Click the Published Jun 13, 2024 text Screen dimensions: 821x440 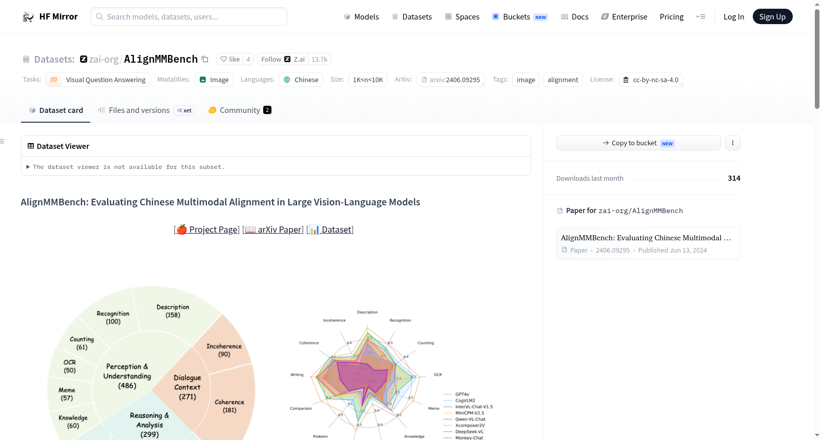[672, 250]
